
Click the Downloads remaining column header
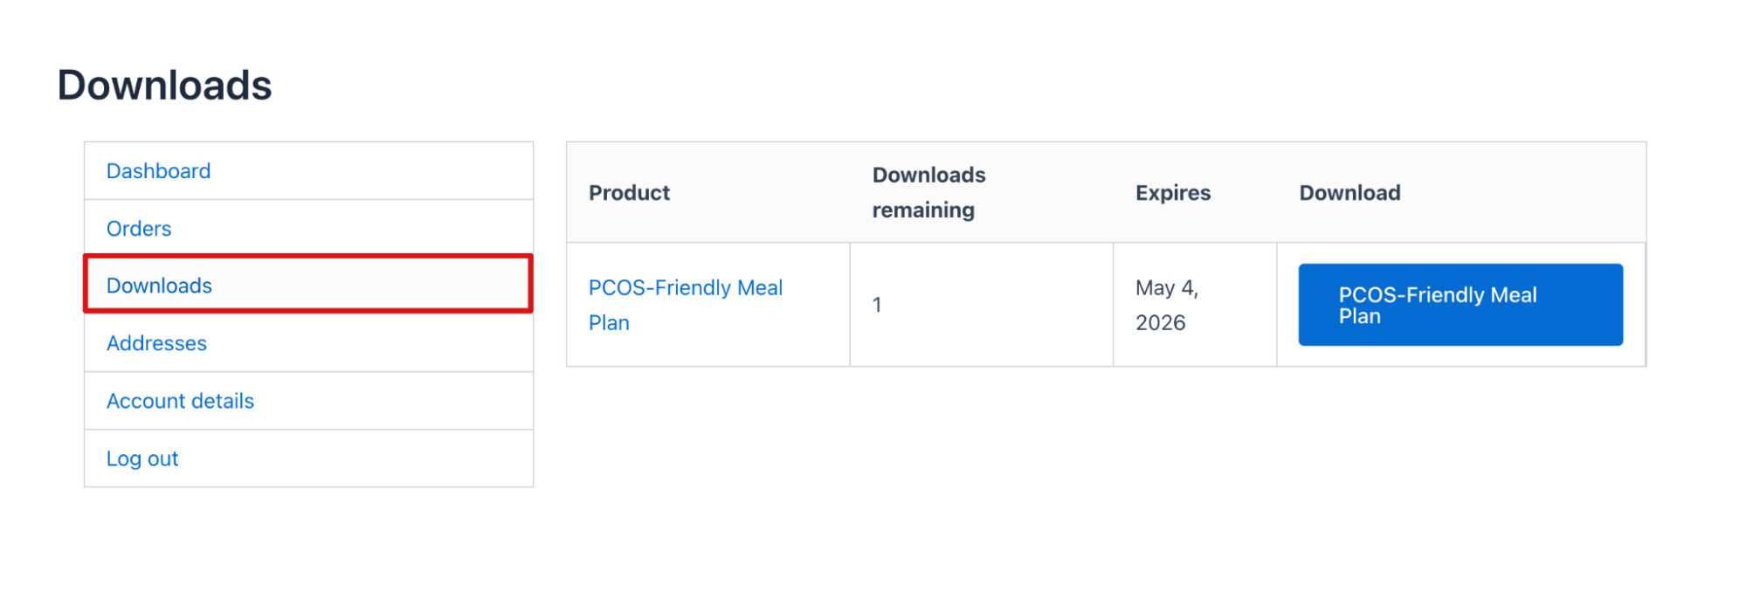pyautogui.click(x=928, y=192)
